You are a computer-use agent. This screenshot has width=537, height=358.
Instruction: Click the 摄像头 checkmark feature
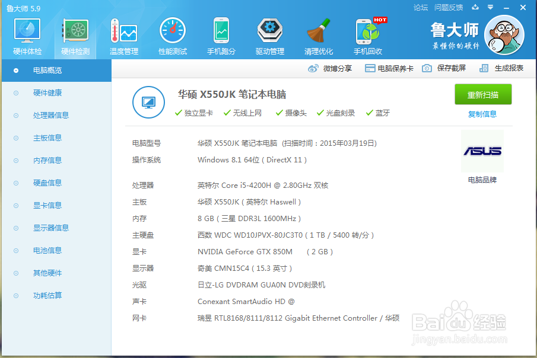pos(291,113)
